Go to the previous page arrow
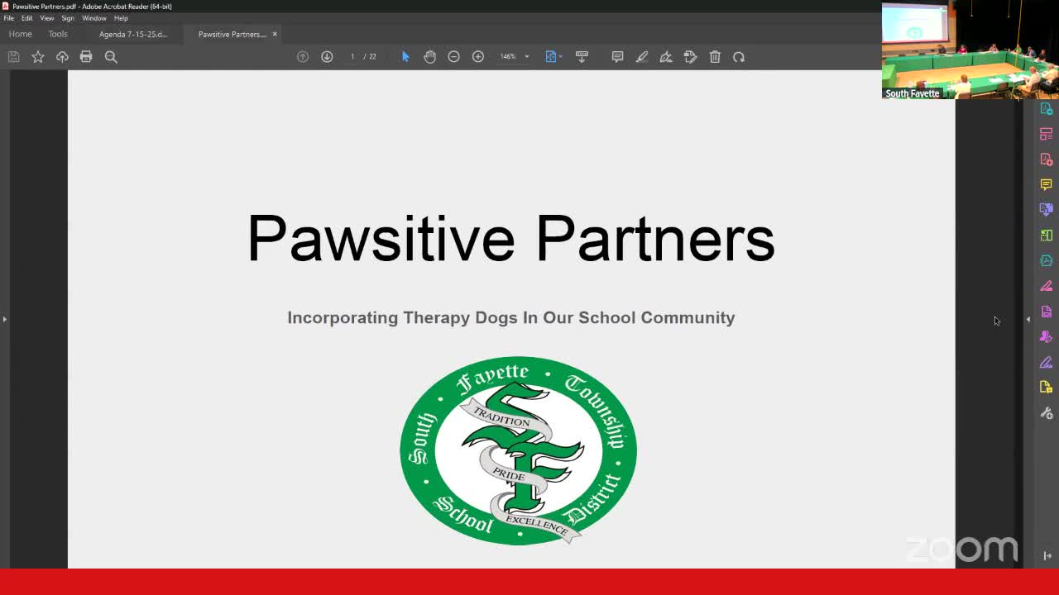This screenshot has height=595, width=1059. point(303,57)
